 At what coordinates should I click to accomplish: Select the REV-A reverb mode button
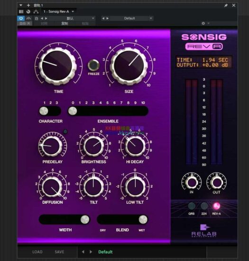coord(216,206)
